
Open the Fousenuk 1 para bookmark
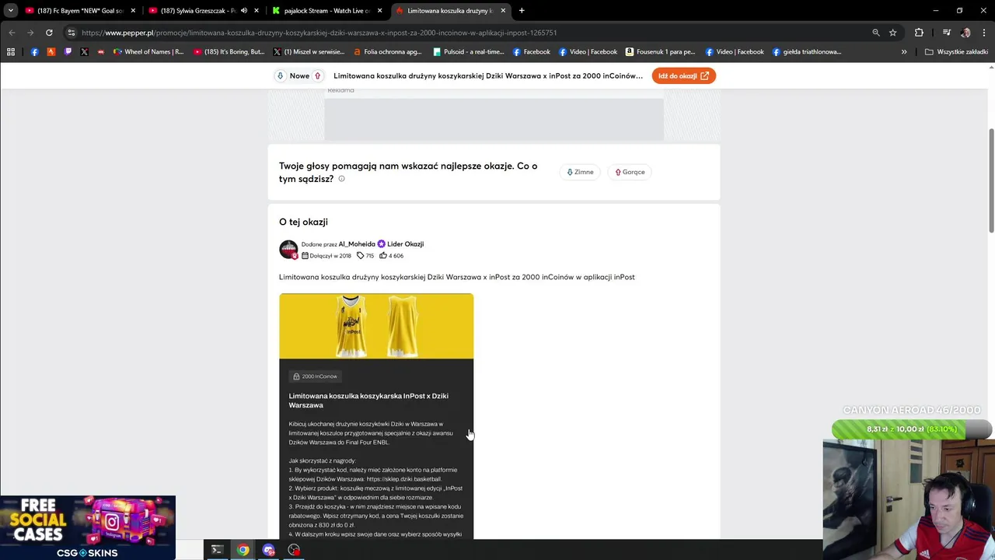pyautogui.click(x=660, y=52)
